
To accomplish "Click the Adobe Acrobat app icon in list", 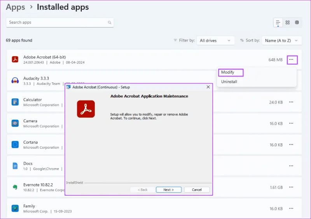I will [x=15, y=59].
